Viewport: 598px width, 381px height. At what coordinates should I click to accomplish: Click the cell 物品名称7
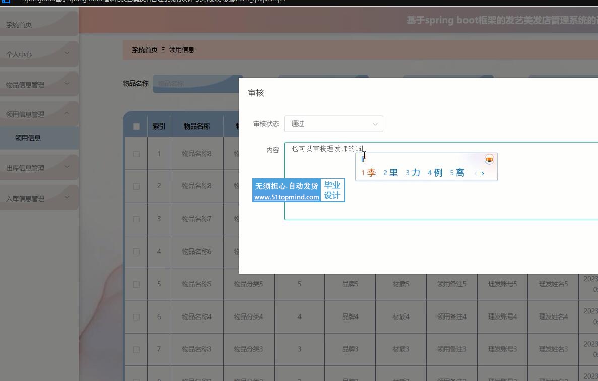coord(197,219)
